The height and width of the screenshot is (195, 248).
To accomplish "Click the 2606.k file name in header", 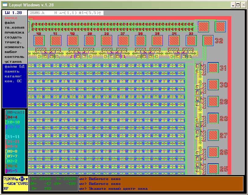I will [37, 13].
